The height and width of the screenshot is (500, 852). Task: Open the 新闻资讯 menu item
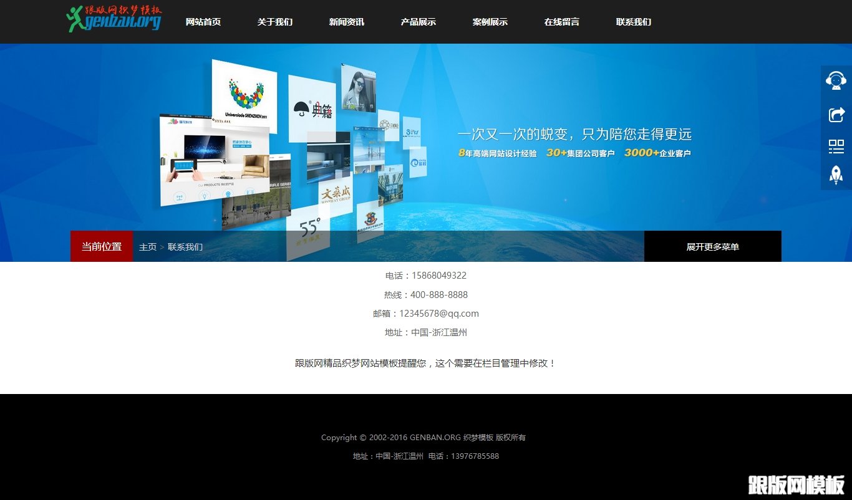(347, 22)
